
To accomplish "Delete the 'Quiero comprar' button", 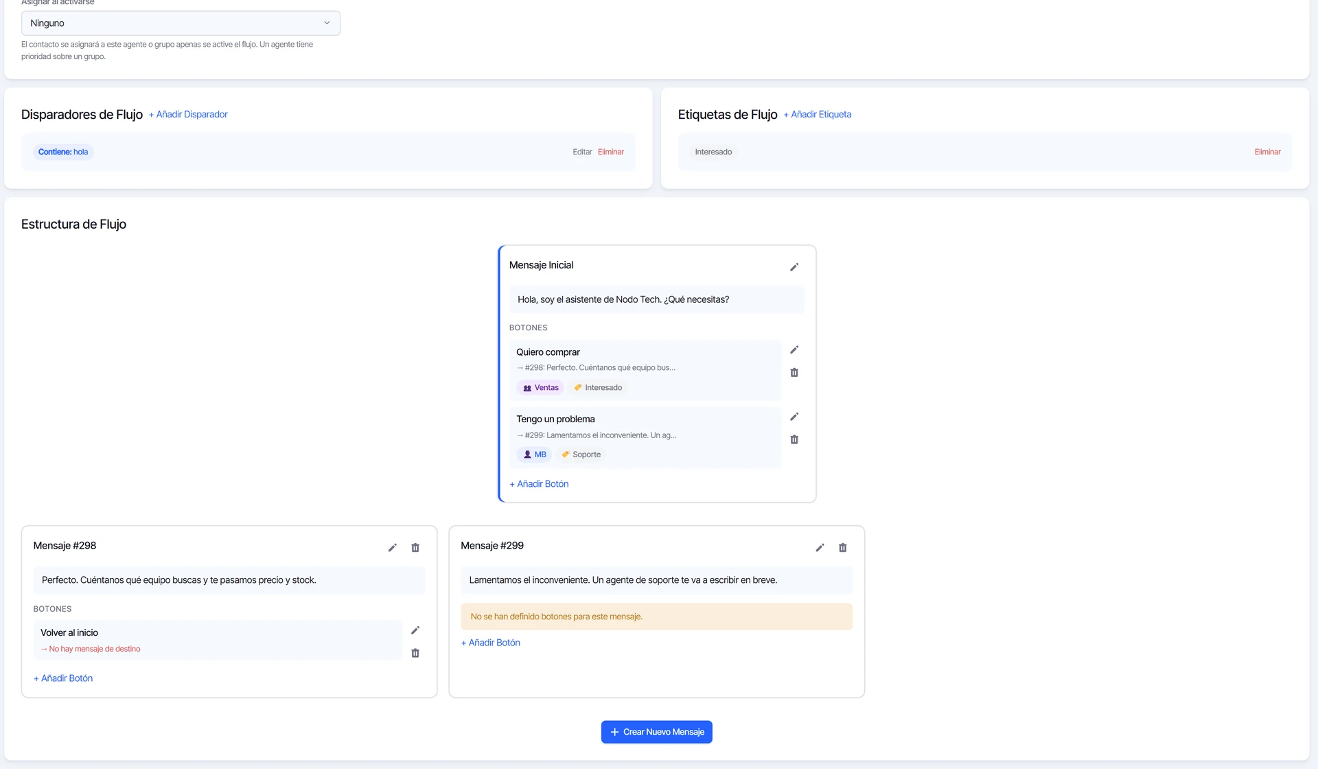I will click(794, 373).
